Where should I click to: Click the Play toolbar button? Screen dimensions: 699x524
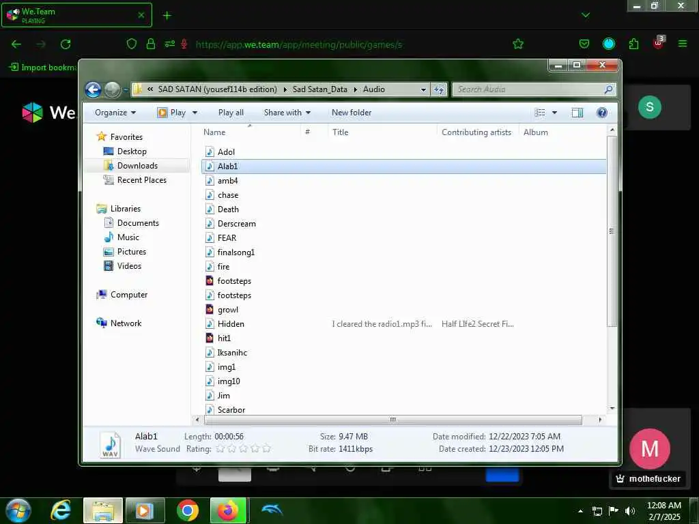point(172,113)
